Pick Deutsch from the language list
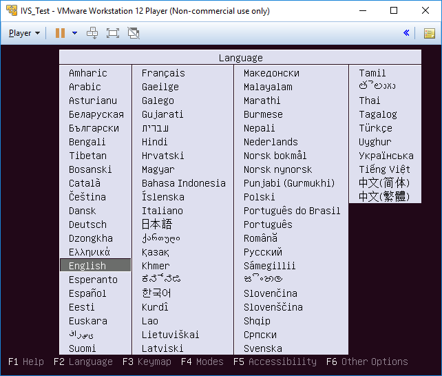The height and width of the screenshot is (376, 442). pyautogui.click(x=87, y=224)
